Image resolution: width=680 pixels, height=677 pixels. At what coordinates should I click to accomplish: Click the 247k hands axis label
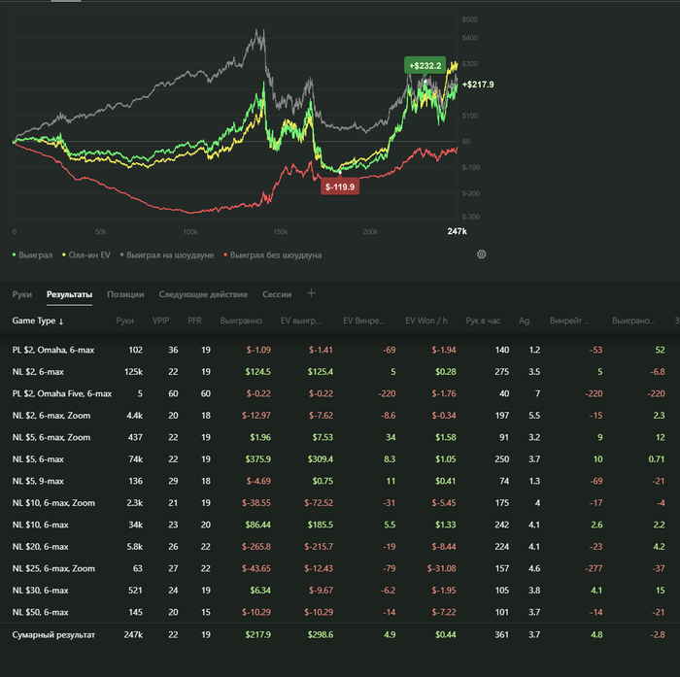click(458, 231)
